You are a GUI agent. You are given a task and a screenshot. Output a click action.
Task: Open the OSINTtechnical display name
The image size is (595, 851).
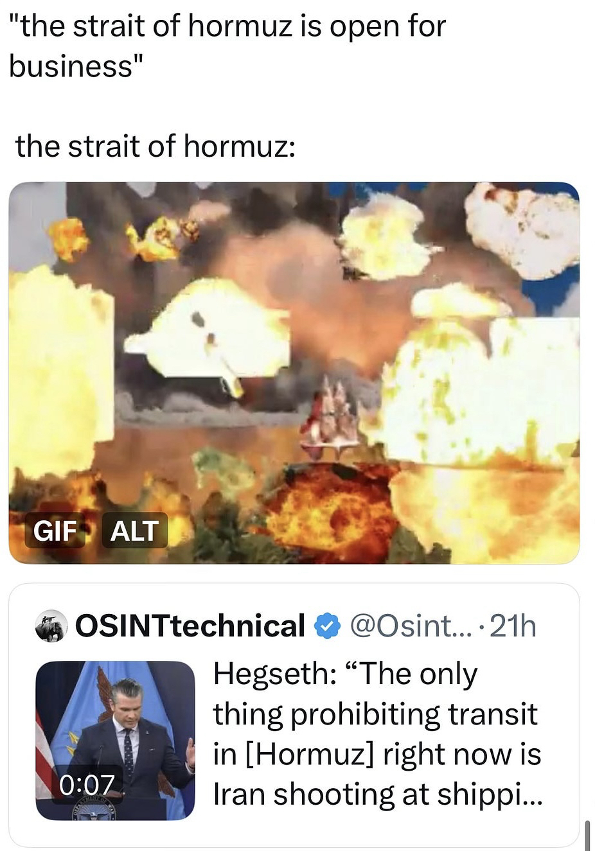[190, 626]
